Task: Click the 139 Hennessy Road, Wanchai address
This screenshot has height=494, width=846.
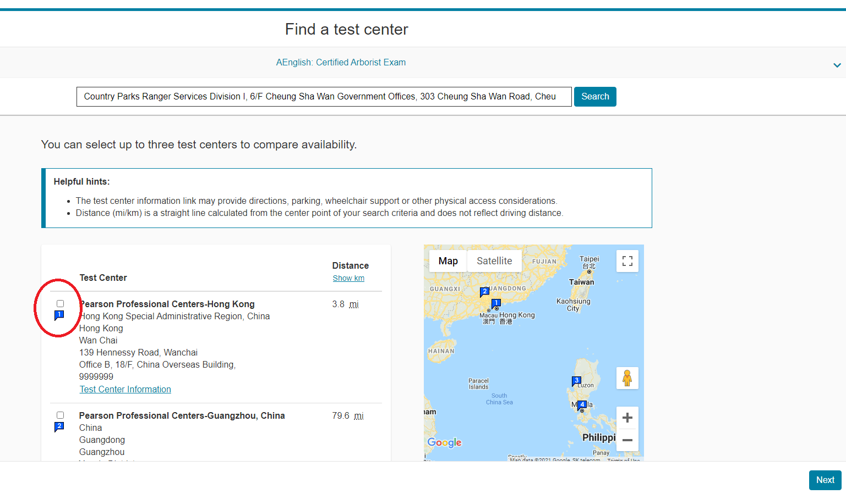Action: pyautogui.click(x=139, y=353)
